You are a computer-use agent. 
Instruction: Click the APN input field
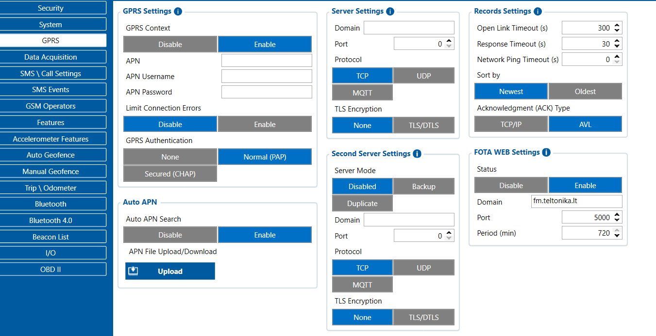tap(267, 61)
